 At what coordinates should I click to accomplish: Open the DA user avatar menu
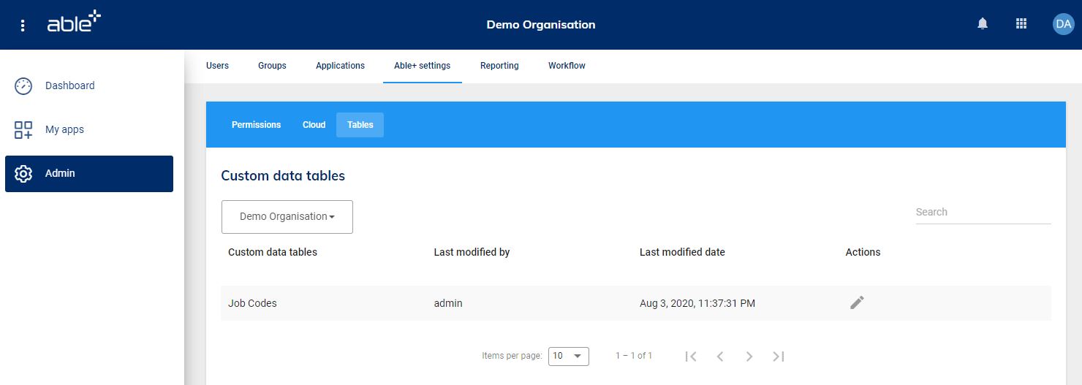(1062, 24)
